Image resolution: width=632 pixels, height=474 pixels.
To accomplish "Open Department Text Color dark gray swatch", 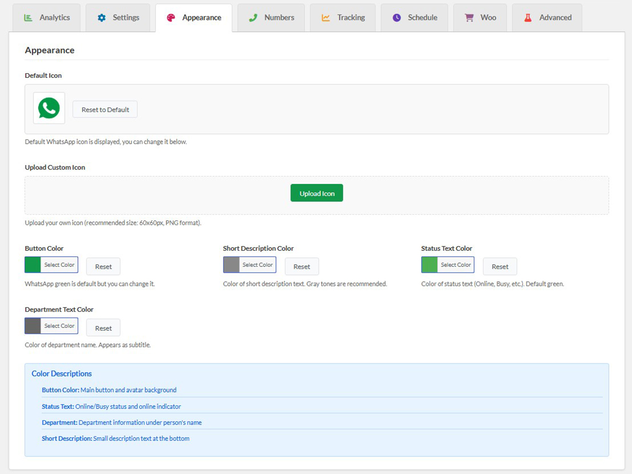I will [33, 326].
